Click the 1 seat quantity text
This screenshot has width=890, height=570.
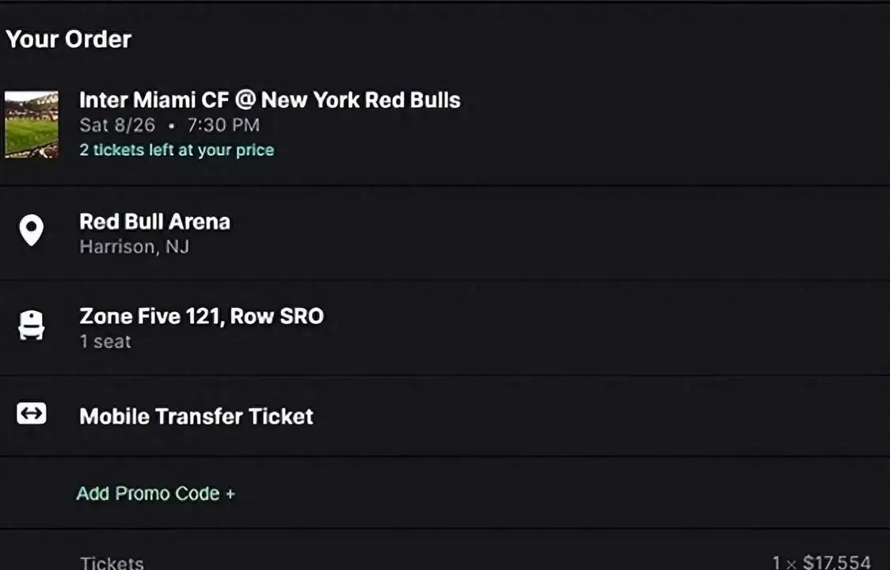(x=105, y=342)
